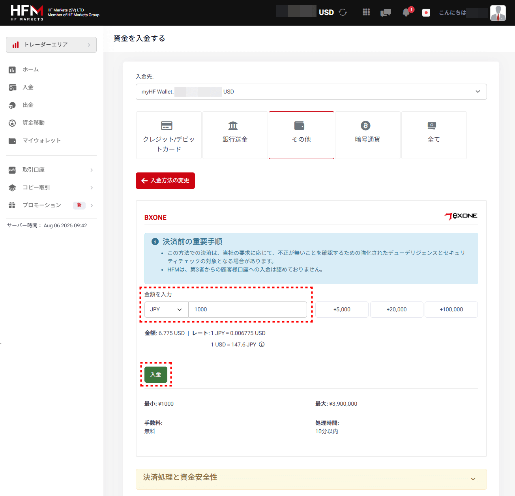Select the クレジット/デビットカード tab
Screen dimensions: 515x496
(169, 135)
